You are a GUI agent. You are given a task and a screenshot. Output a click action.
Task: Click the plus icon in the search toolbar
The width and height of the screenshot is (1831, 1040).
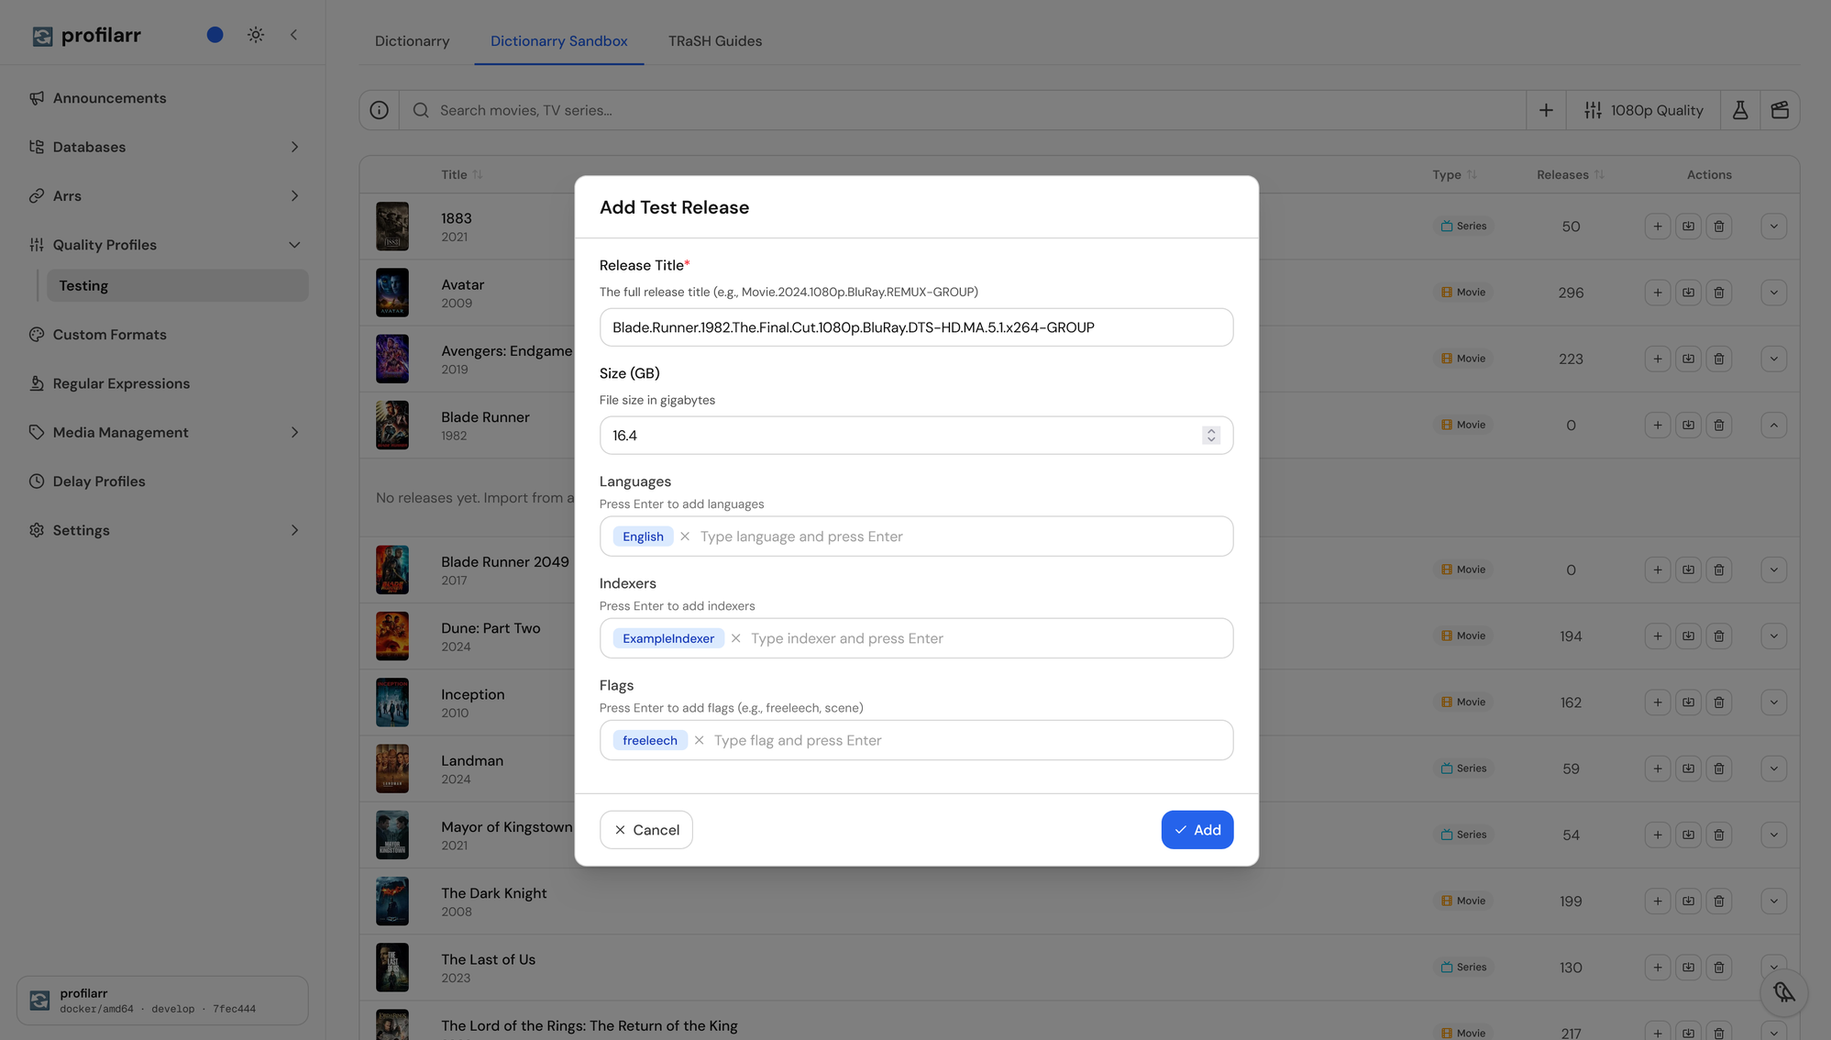click(1546, 110)
